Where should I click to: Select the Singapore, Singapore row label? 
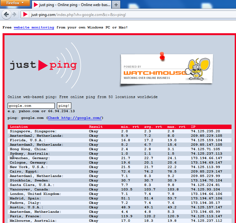(x=33, y=131)
